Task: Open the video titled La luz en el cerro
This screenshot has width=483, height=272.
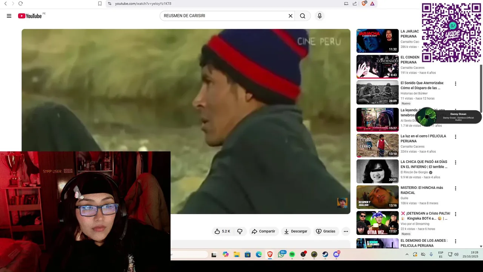Action: point(423,138)
